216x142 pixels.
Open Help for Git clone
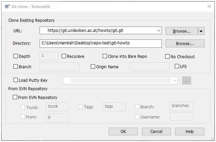(190, 132)
